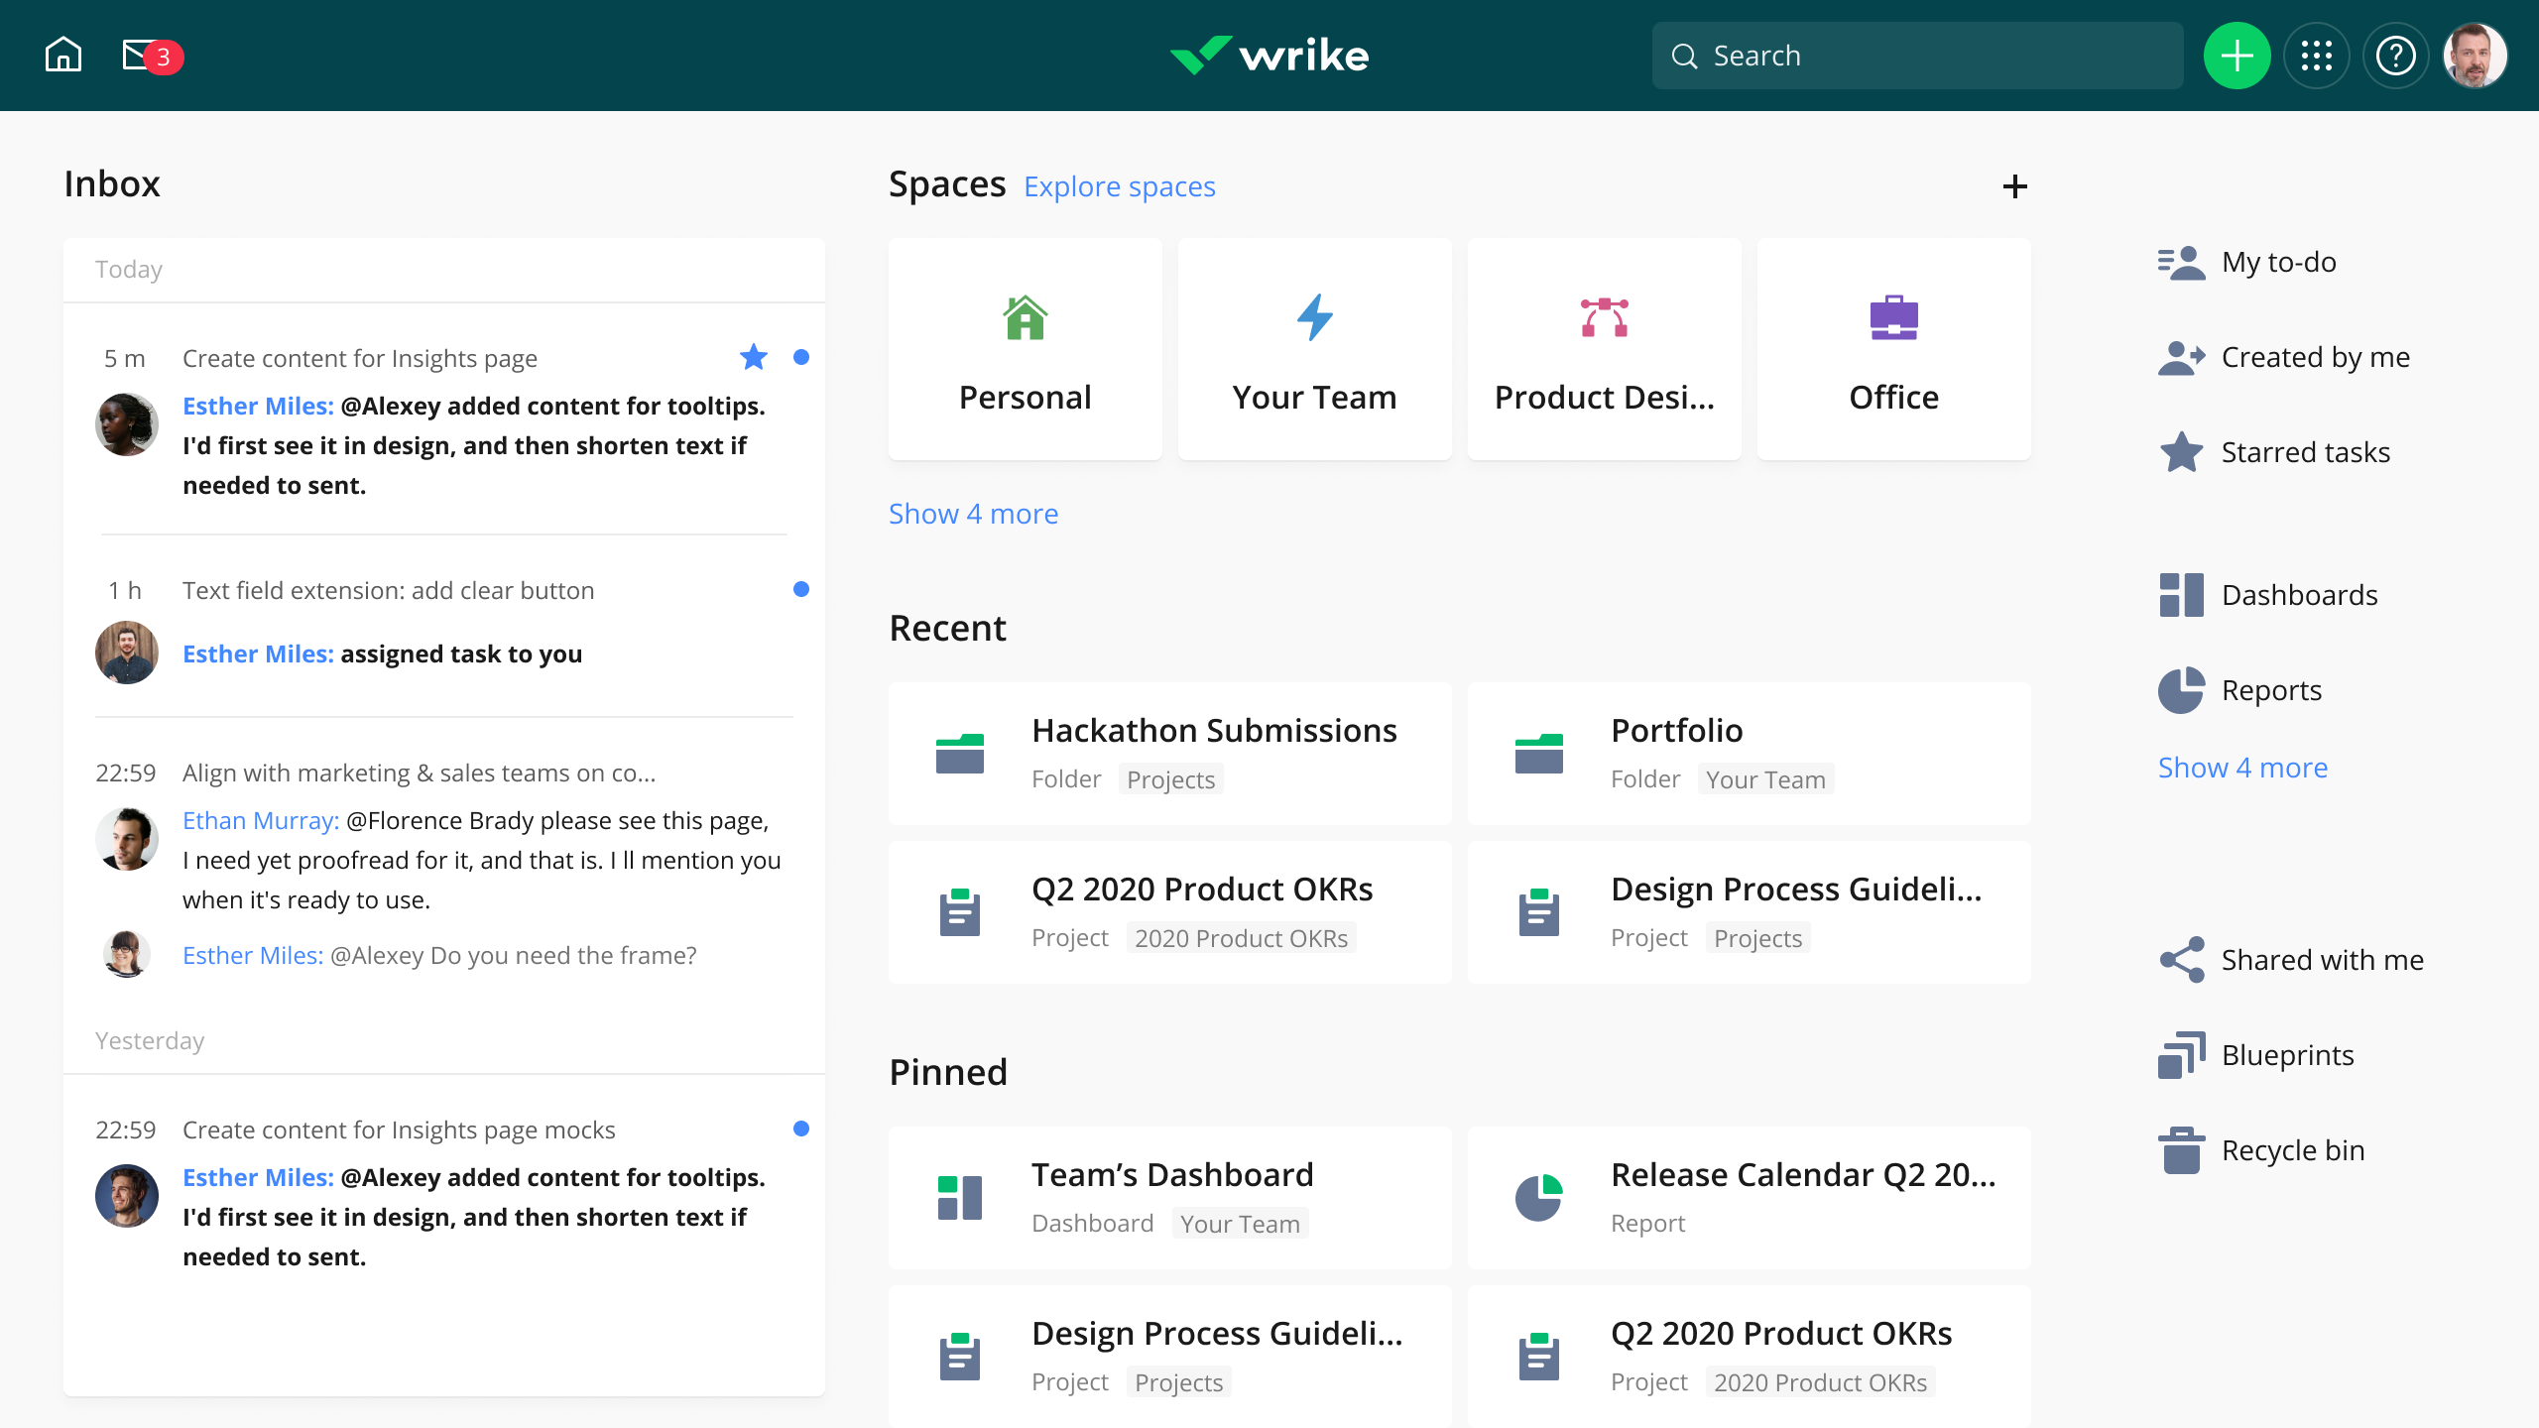Viewport: 2539px width, 1428px height.
Task: Click the help question mark icon
Action: 2395,56
